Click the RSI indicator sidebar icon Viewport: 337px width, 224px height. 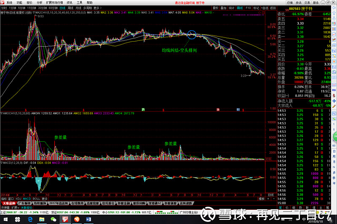pos(334,90)
